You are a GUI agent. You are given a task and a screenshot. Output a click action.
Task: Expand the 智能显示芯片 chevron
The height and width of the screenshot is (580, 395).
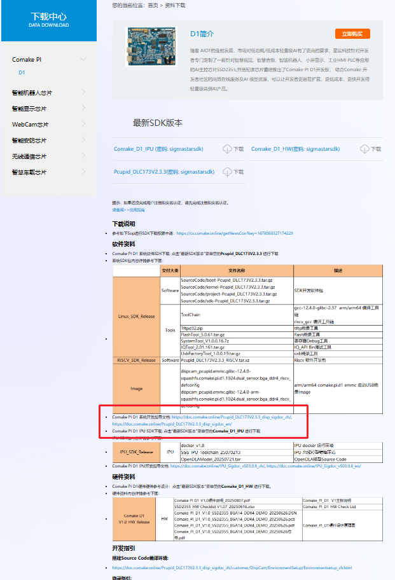[x=83, y=108]
